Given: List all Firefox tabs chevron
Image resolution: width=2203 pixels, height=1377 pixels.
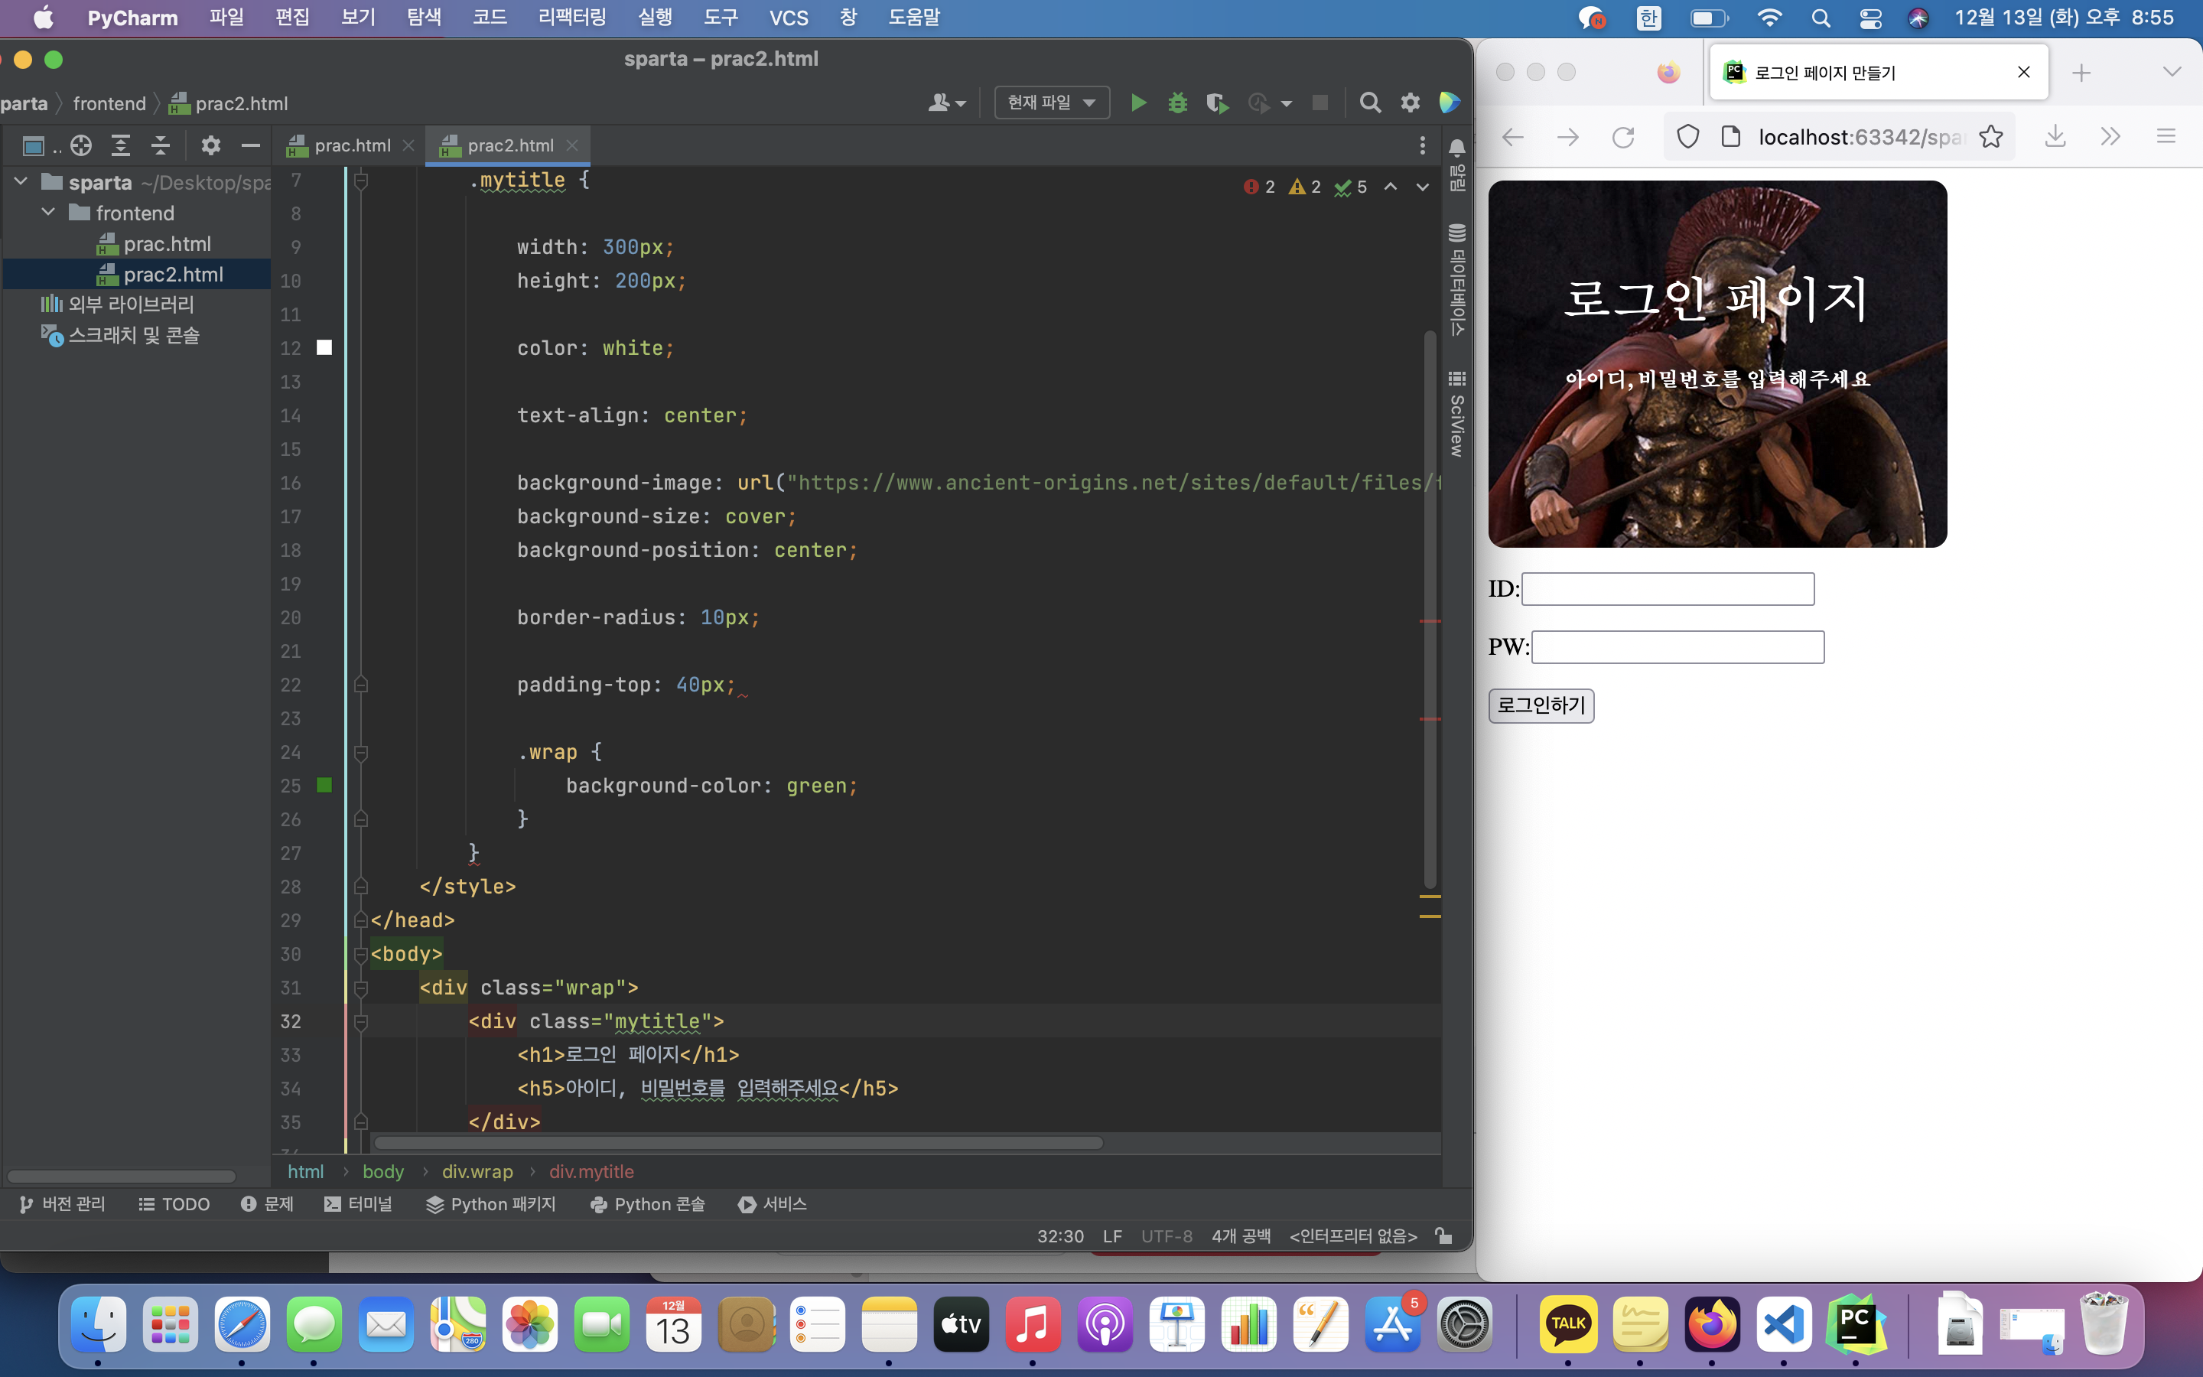Looking at the screenshot, I should pyautogui.click(x=2172, y=72).
